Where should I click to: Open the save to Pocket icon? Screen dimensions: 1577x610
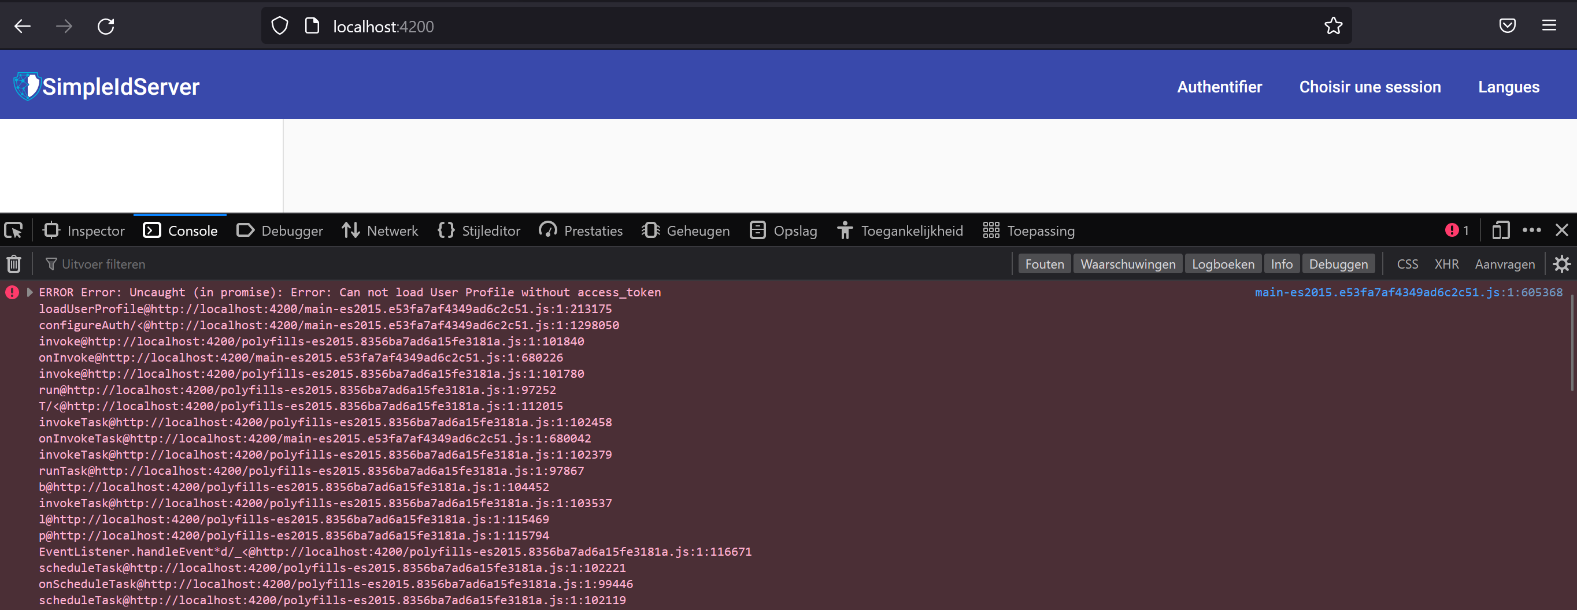1507,25
